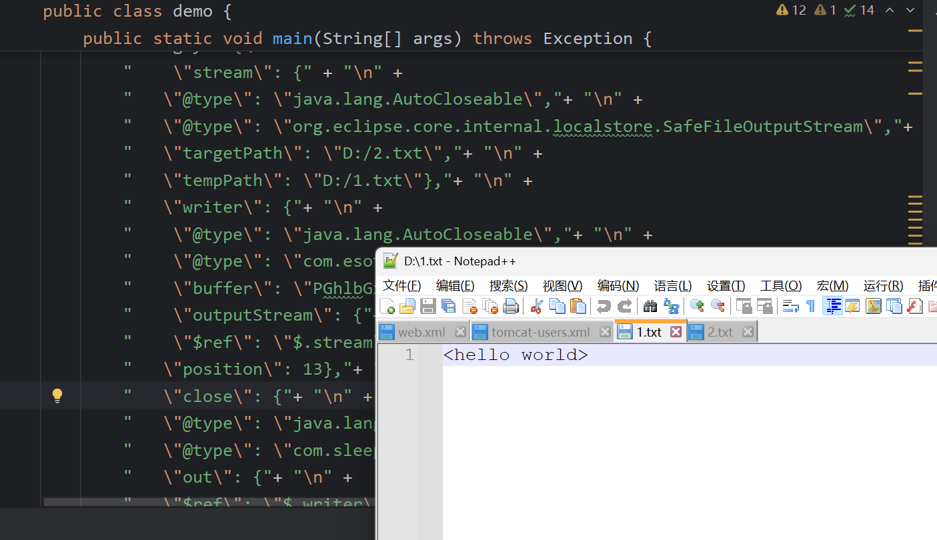The height and width of the screenshot is (540, 937).
Task: Open the 宏(M) menu
Action: tap(833, 286)
